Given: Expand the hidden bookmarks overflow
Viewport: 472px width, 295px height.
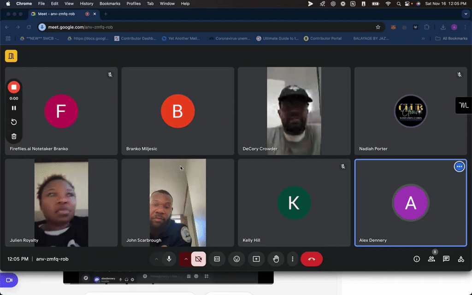Looking at the screenshot, I should 423,38.
